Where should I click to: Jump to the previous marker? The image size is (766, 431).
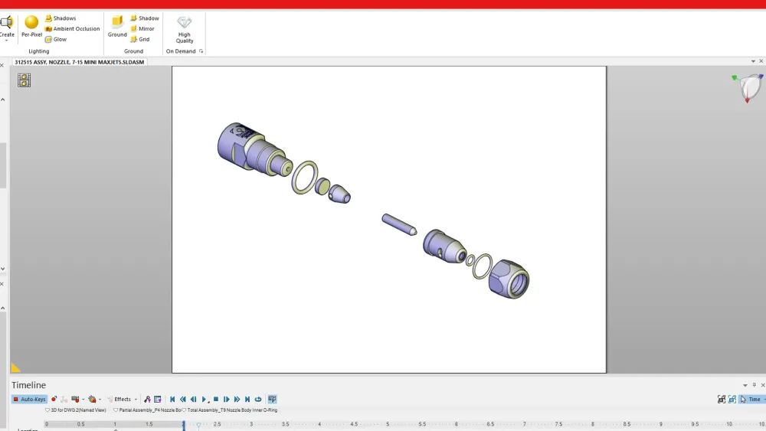click(x=183, y=400)
